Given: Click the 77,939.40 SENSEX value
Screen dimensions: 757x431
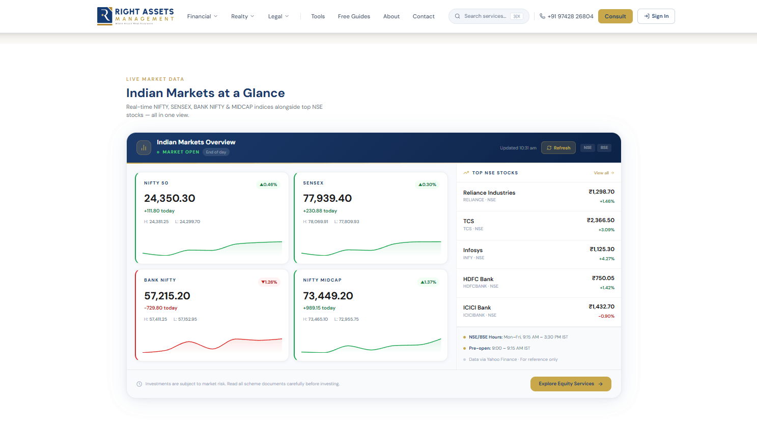Looking at the screenshot, I should tap(327, 198).
